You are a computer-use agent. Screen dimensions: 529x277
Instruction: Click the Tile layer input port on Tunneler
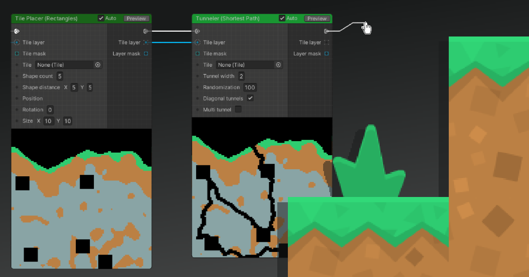[x=197, y=42]
